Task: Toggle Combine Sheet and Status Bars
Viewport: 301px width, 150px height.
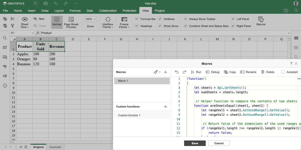Action: [185, 26]
